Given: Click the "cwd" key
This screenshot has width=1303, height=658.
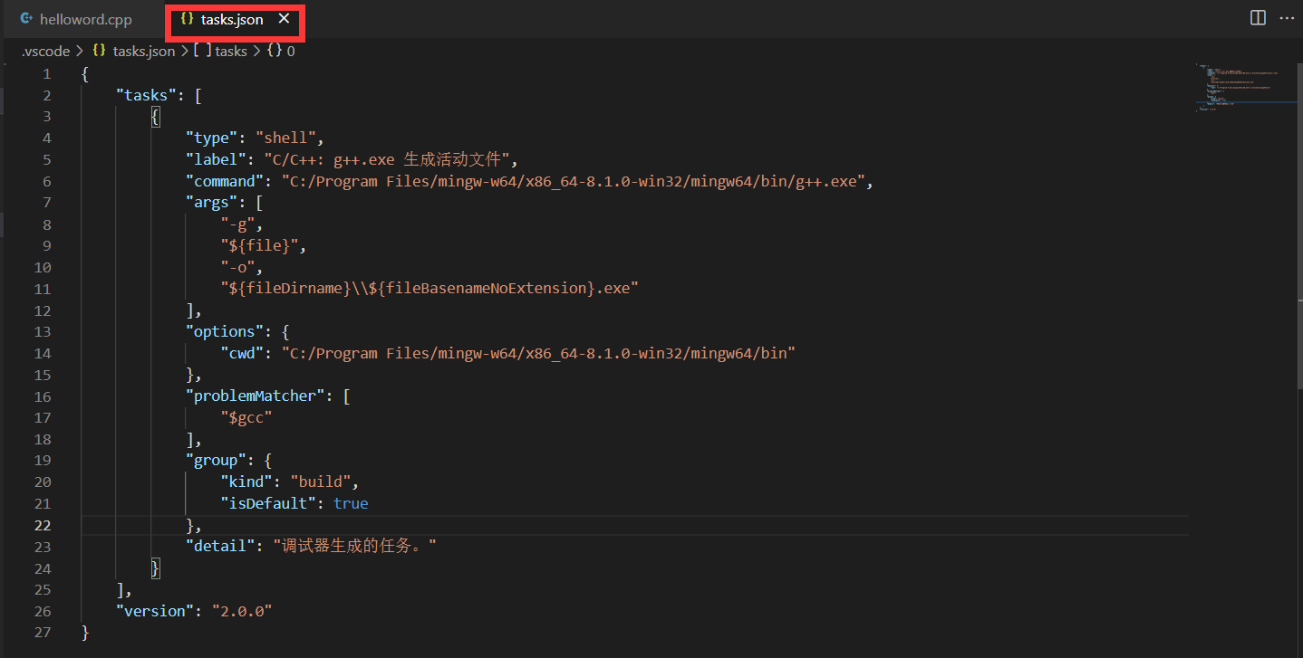Looking at the screenshot, I should 243,353.
